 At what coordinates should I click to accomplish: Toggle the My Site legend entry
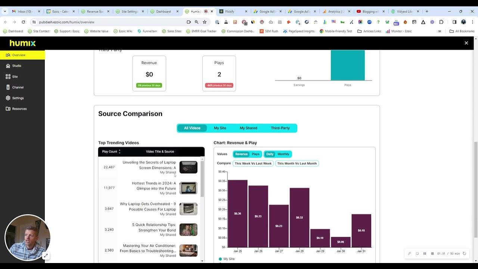(x=227, y=259)
